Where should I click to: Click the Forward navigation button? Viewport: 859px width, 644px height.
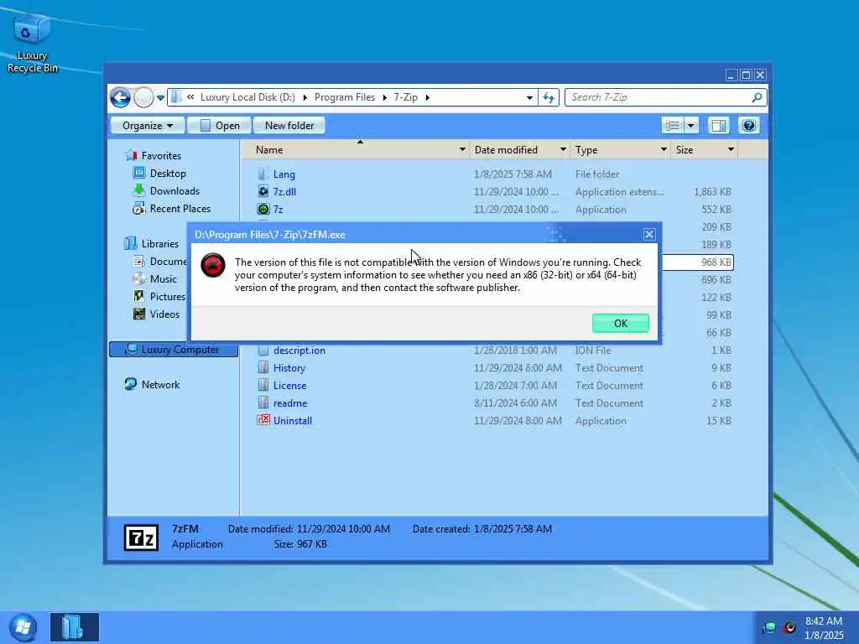click(143, 97)
